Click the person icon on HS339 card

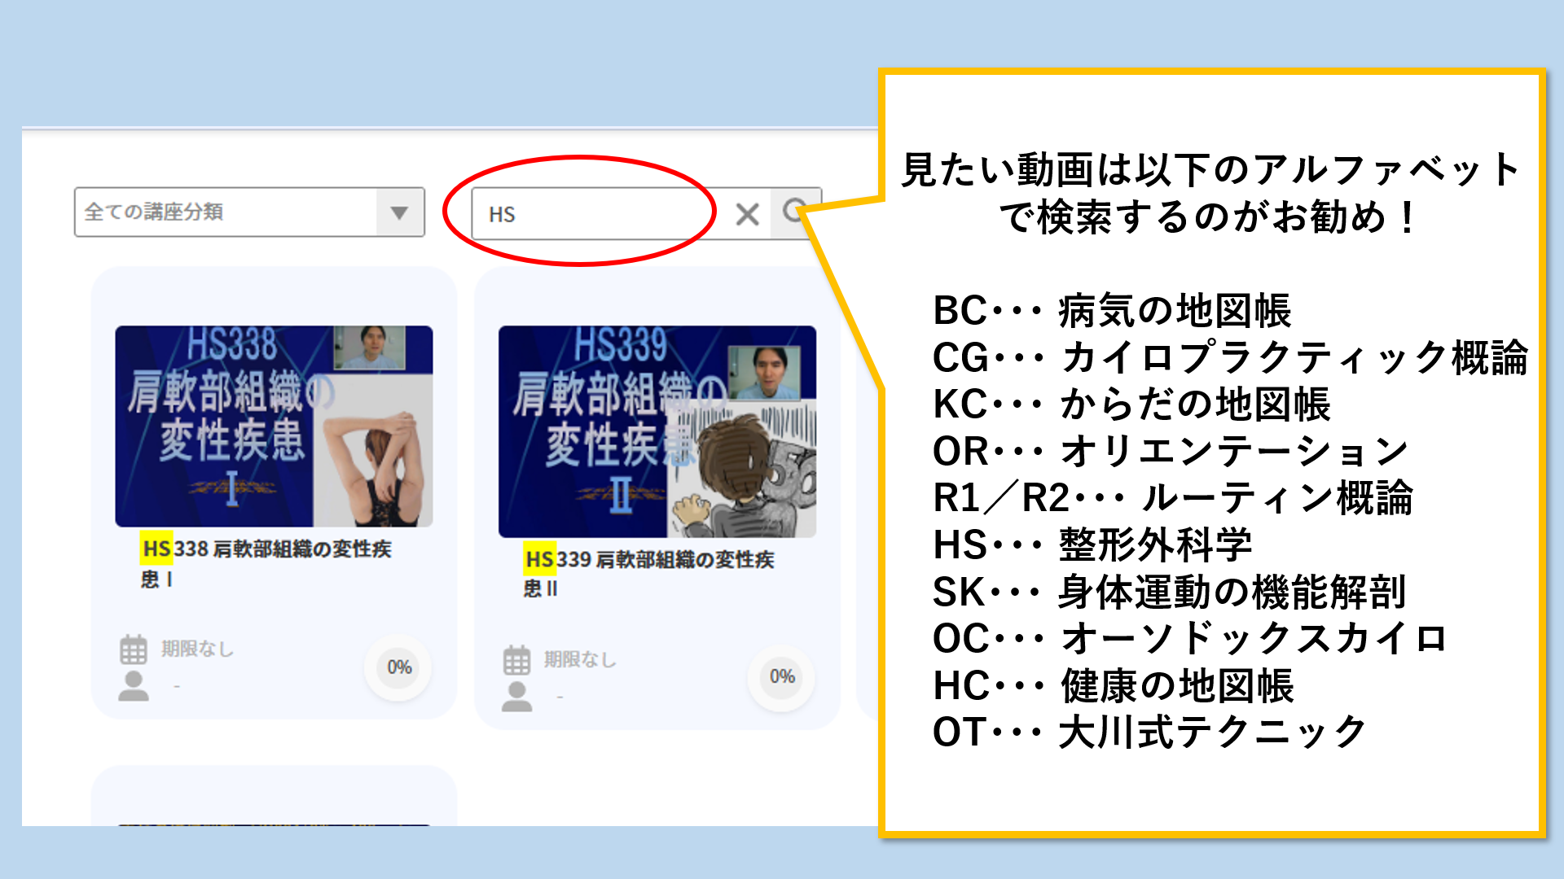tap(516, 697)
